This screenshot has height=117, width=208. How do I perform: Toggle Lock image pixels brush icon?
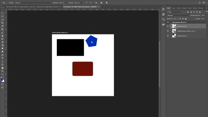178,19
